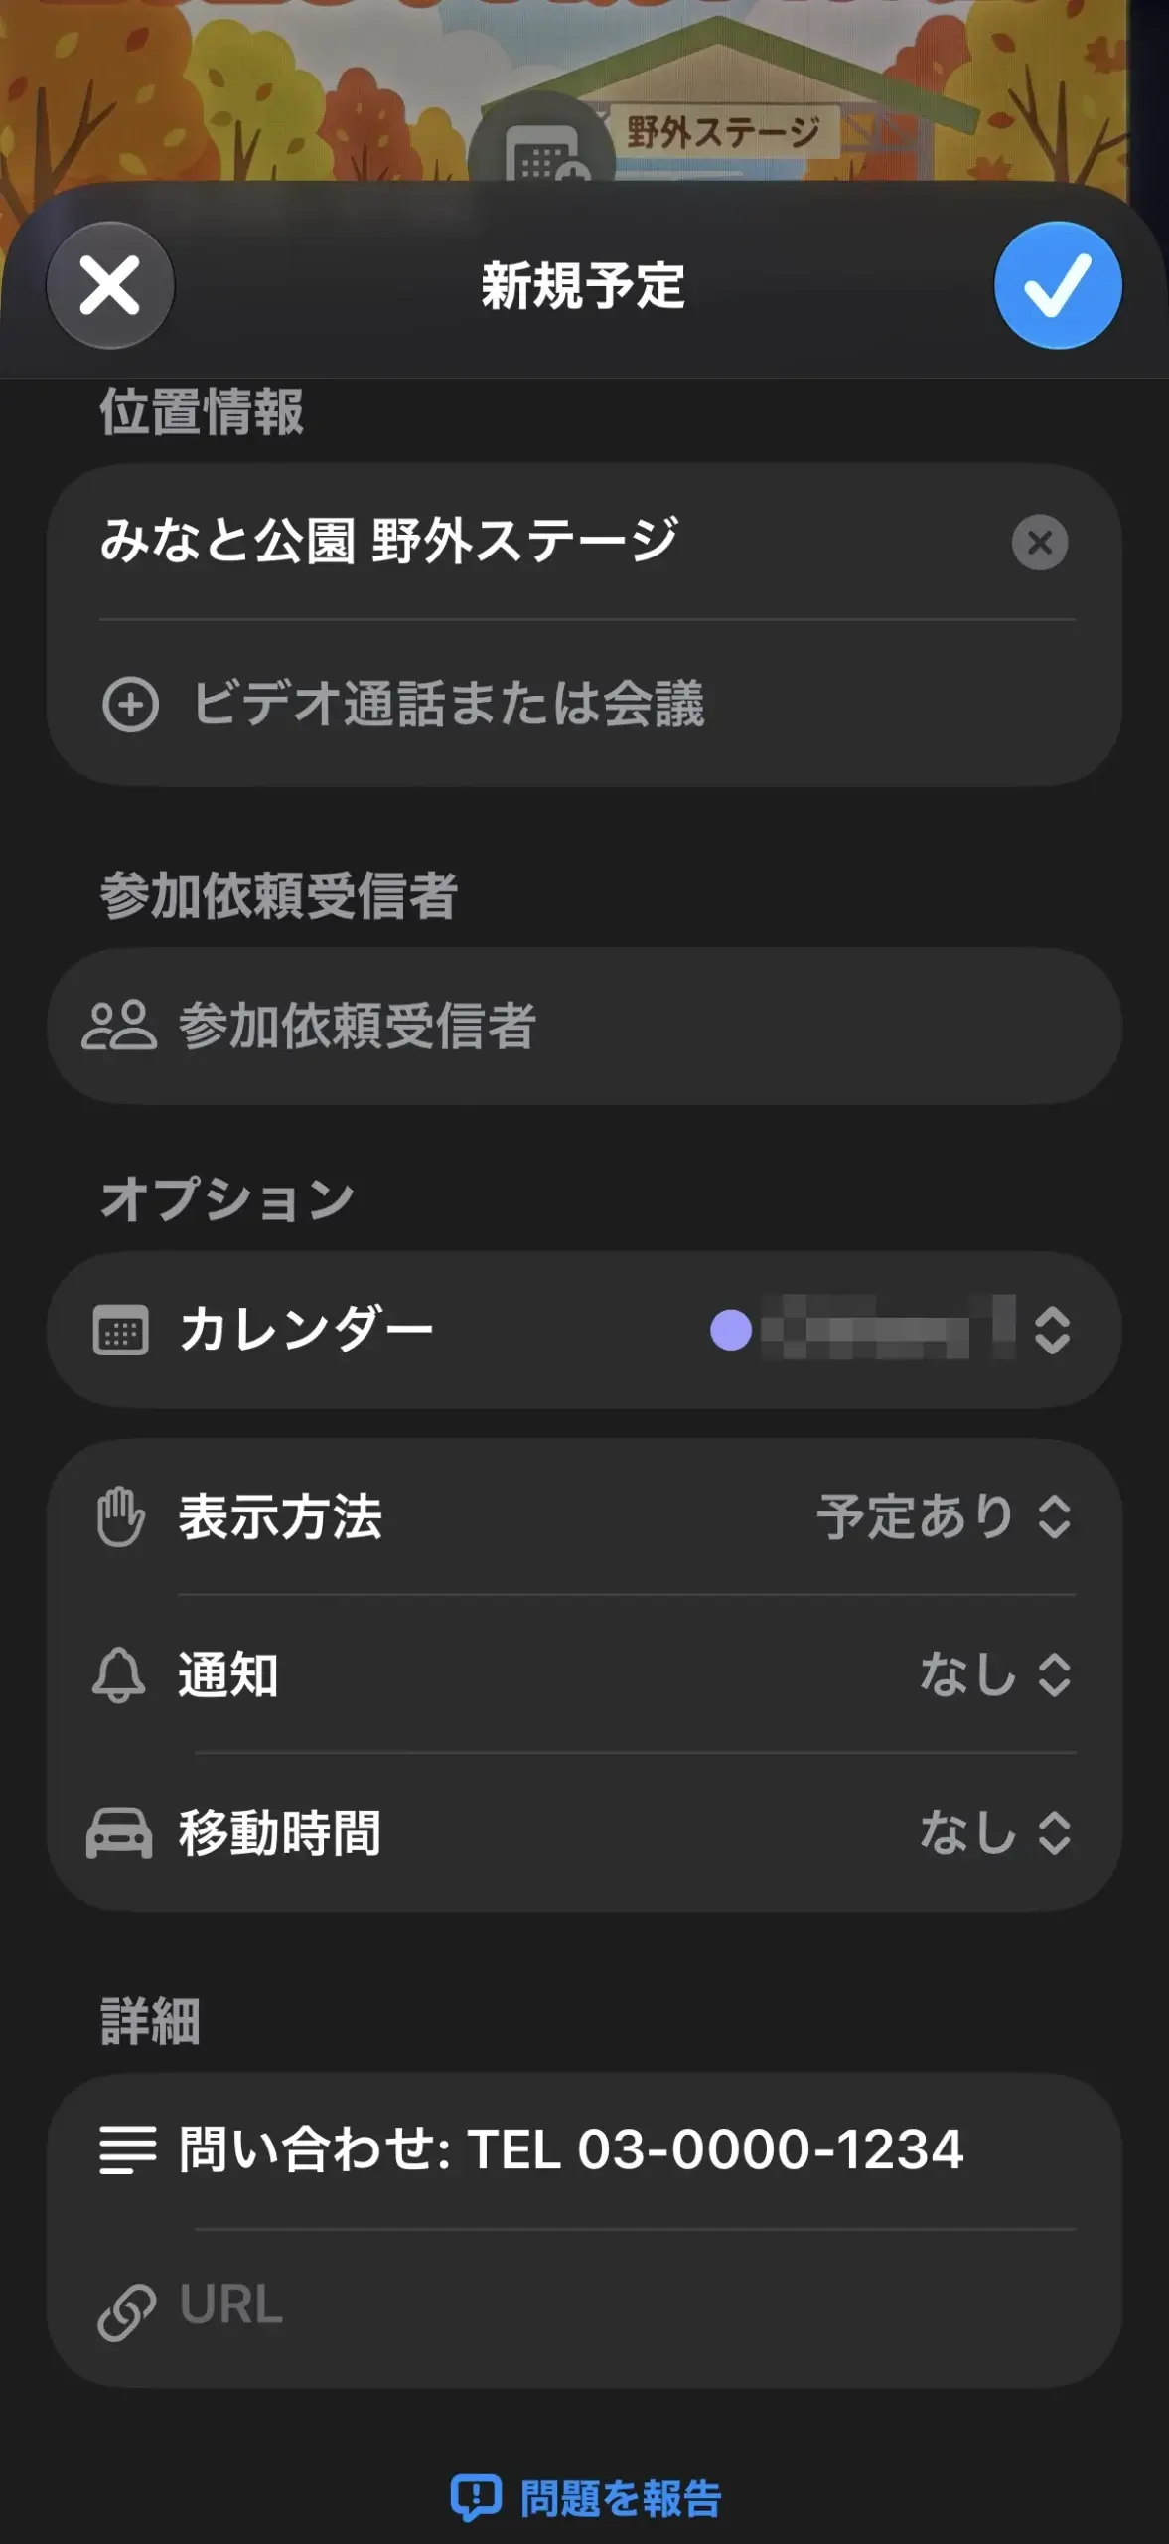
Task: Open the 通知 なし dropdown
Action: (996, 1675)
